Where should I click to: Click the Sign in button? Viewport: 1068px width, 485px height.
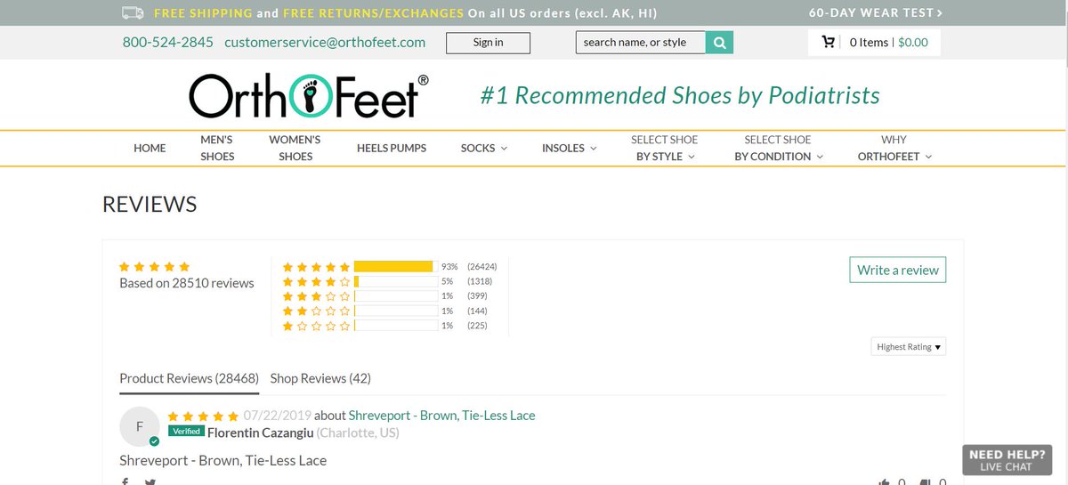pos(488,43)
